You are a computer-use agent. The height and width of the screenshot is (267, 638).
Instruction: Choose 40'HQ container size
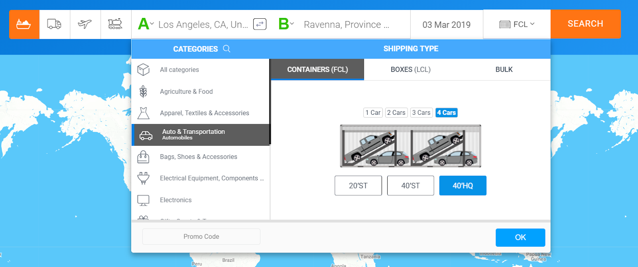(x=463, y=186)
